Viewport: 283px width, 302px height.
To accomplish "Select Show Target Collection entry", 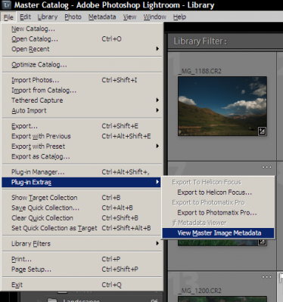I will (x=82, y=198).
